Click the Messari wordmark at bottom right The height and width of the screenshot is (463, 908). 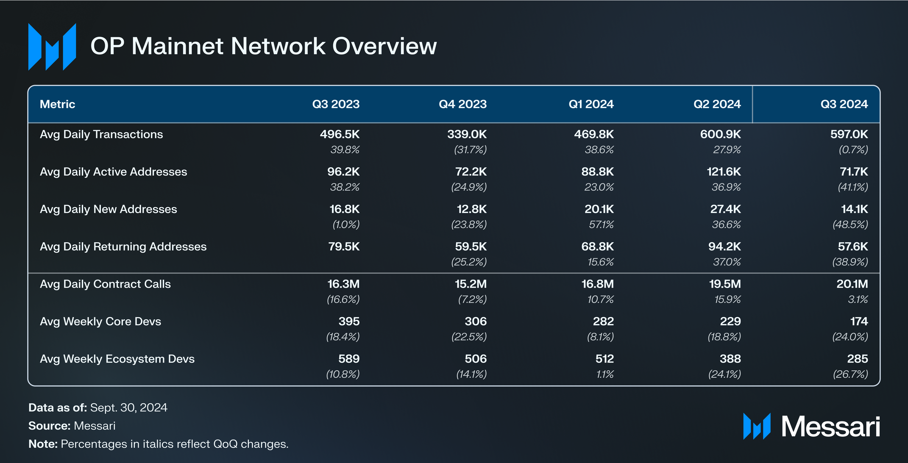pos(830,427)
